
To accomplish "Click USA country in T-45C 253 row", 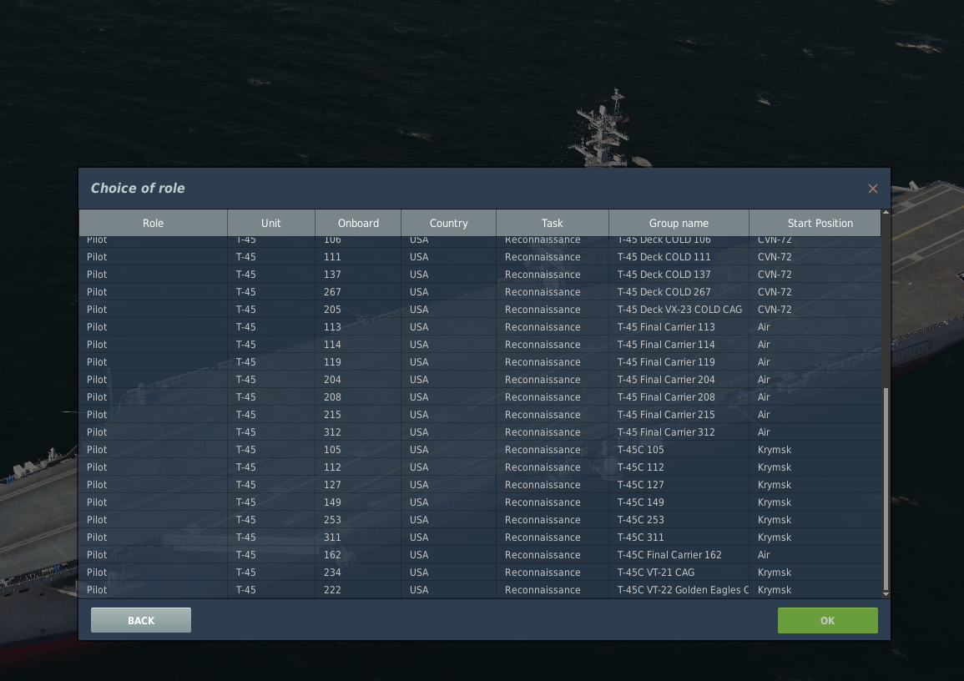I will [419, 519].
